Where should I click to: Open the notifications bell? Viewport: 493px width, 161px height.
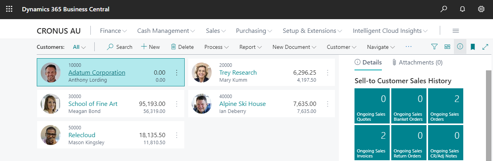(x=462, y=9)
